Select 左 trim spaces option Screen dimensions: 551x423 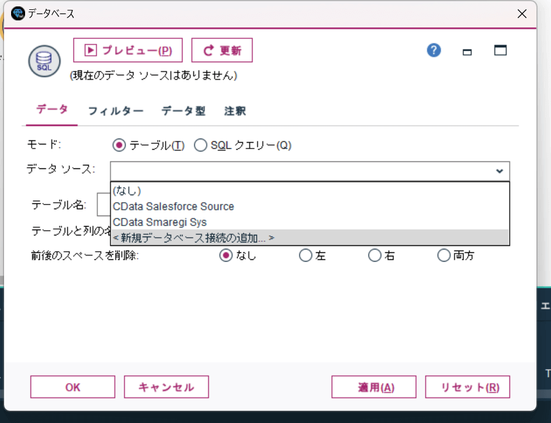pos(305,255)
